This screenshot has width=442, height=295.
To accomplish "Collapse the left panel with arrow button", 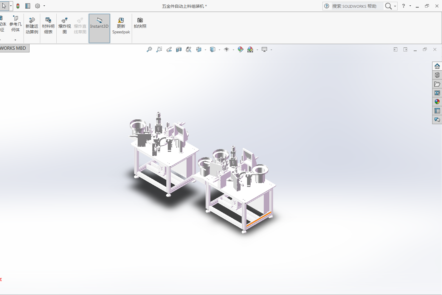I will click(395, 50).
